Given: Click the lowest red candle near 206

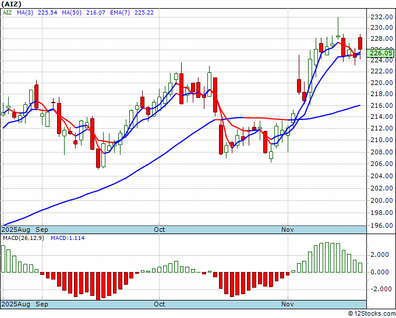Looking at the screenshot, I should click(98, 158).
